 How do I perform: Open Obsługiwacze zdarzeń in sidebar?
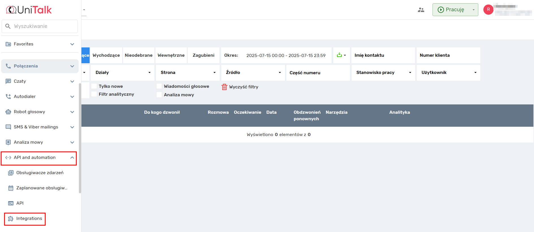tap(40, 173)
